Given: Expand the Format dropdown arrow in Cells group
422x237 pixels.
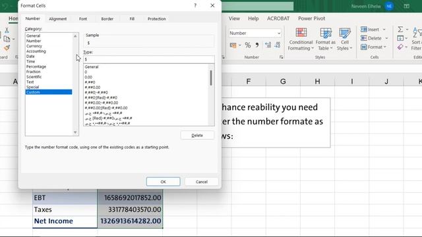Looking at the screenshot, I should [x=385, y=47].
